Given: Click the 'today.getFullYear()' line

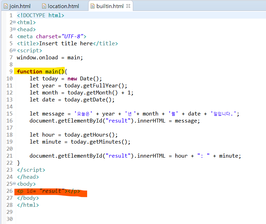Looking at the screenshot, I should tap(78, 86).
